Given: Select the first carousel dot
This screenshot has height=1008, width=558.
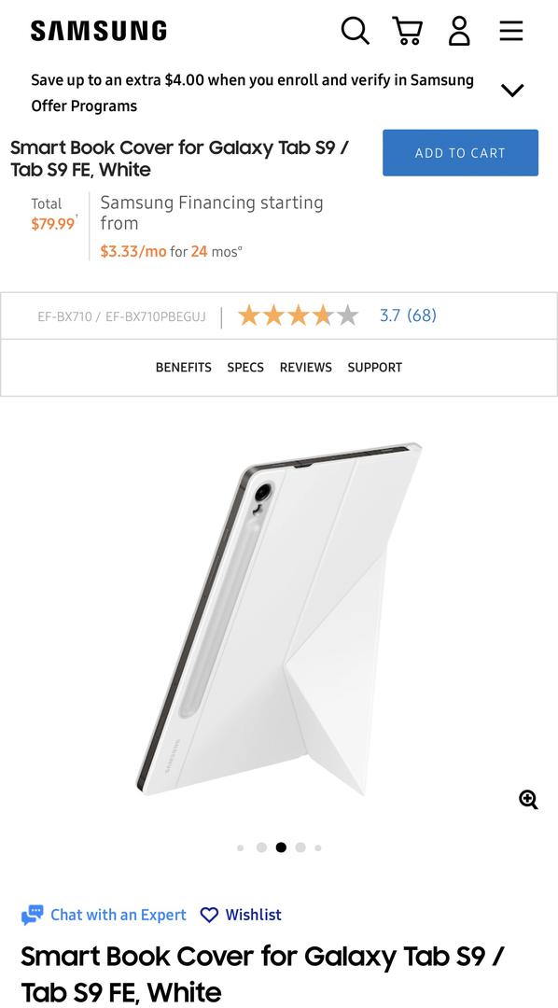Looking at the screenshot, I should (241, 847).
